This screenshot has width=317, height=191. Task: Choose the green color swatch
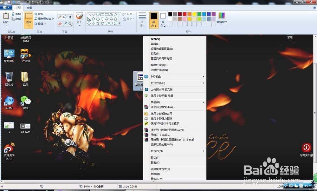(x=199, y=14)
